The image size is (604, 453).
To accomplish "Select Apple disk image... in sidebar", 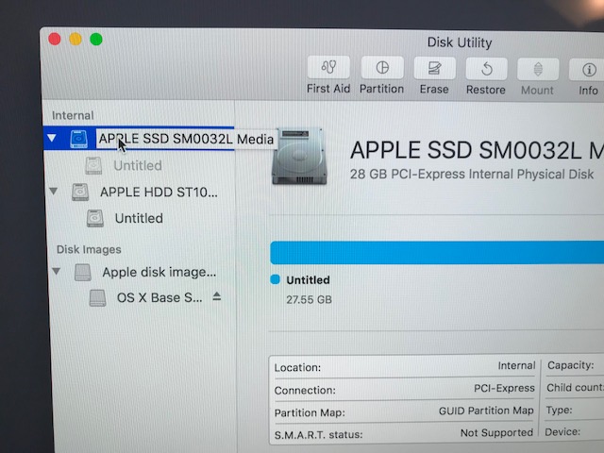I will pos(159,273).
